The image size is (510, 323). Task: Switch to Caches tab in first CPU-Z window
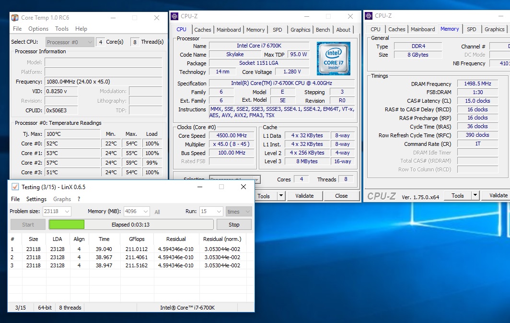(x=203, y=30)
